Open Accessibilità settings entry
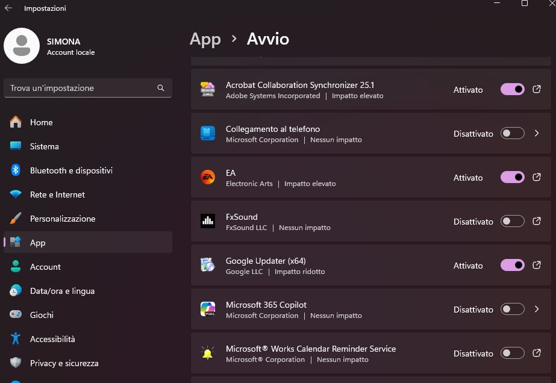 click(x=87, y=339)
